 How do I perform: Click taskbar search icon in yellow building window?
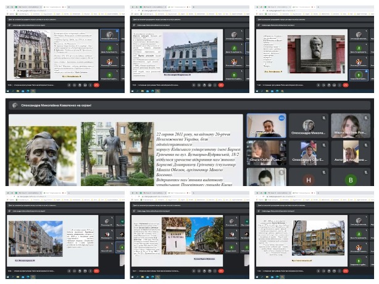262,277
